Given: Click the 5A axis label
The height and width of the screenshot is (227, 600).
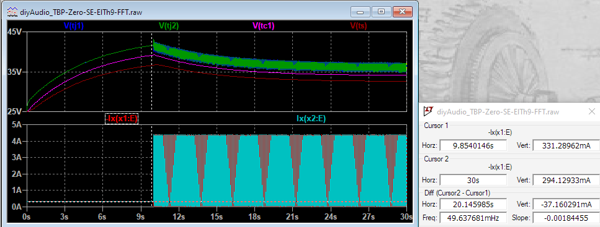Looking at the screenshot, I should 16,125.
